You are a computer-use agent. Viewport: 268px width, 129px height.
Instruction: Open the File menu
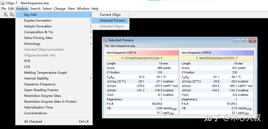click(3, 9)
